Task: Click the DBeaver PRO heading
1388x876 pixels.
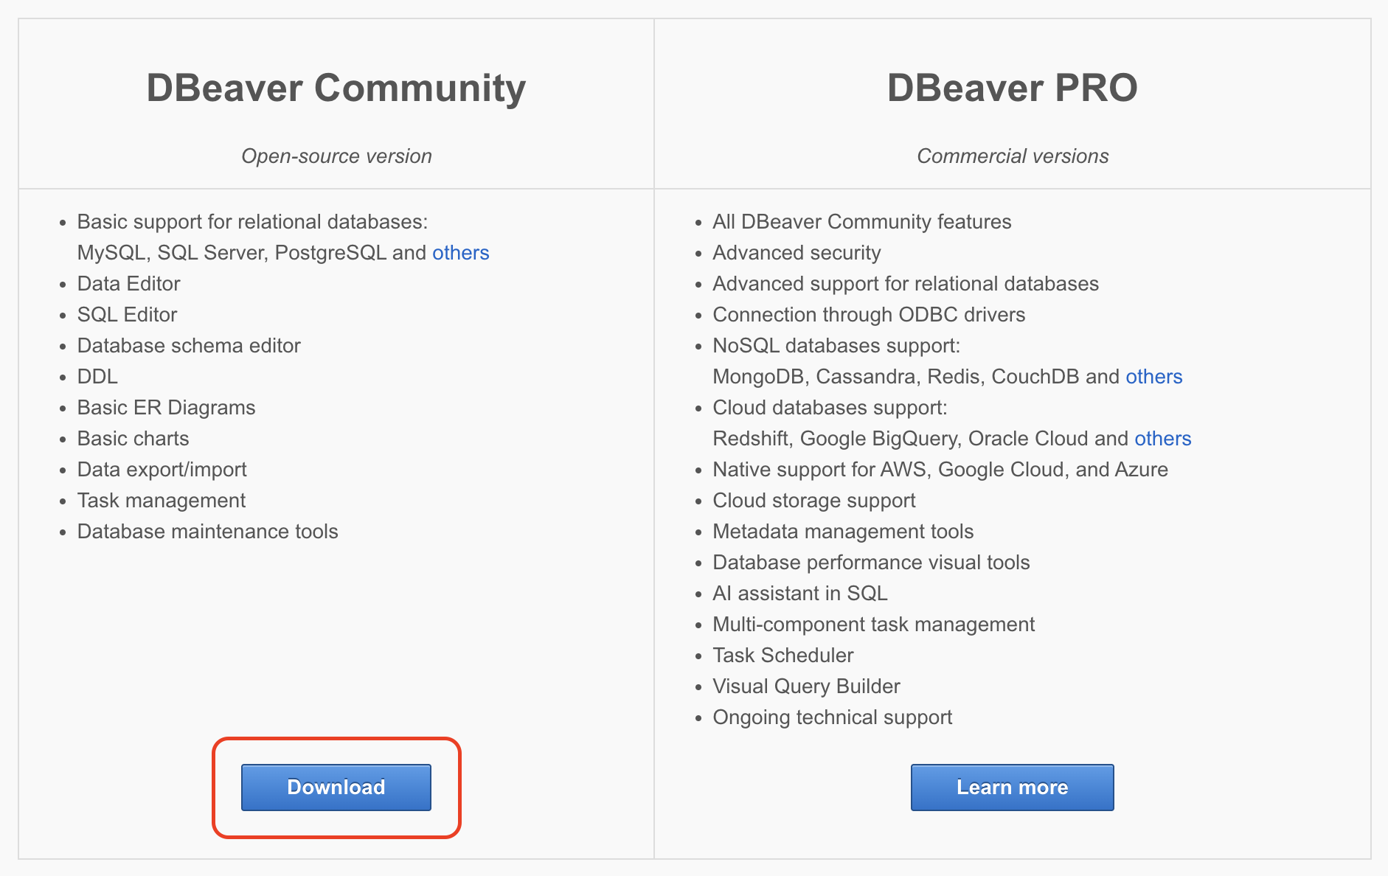Action: [1012, 88]
